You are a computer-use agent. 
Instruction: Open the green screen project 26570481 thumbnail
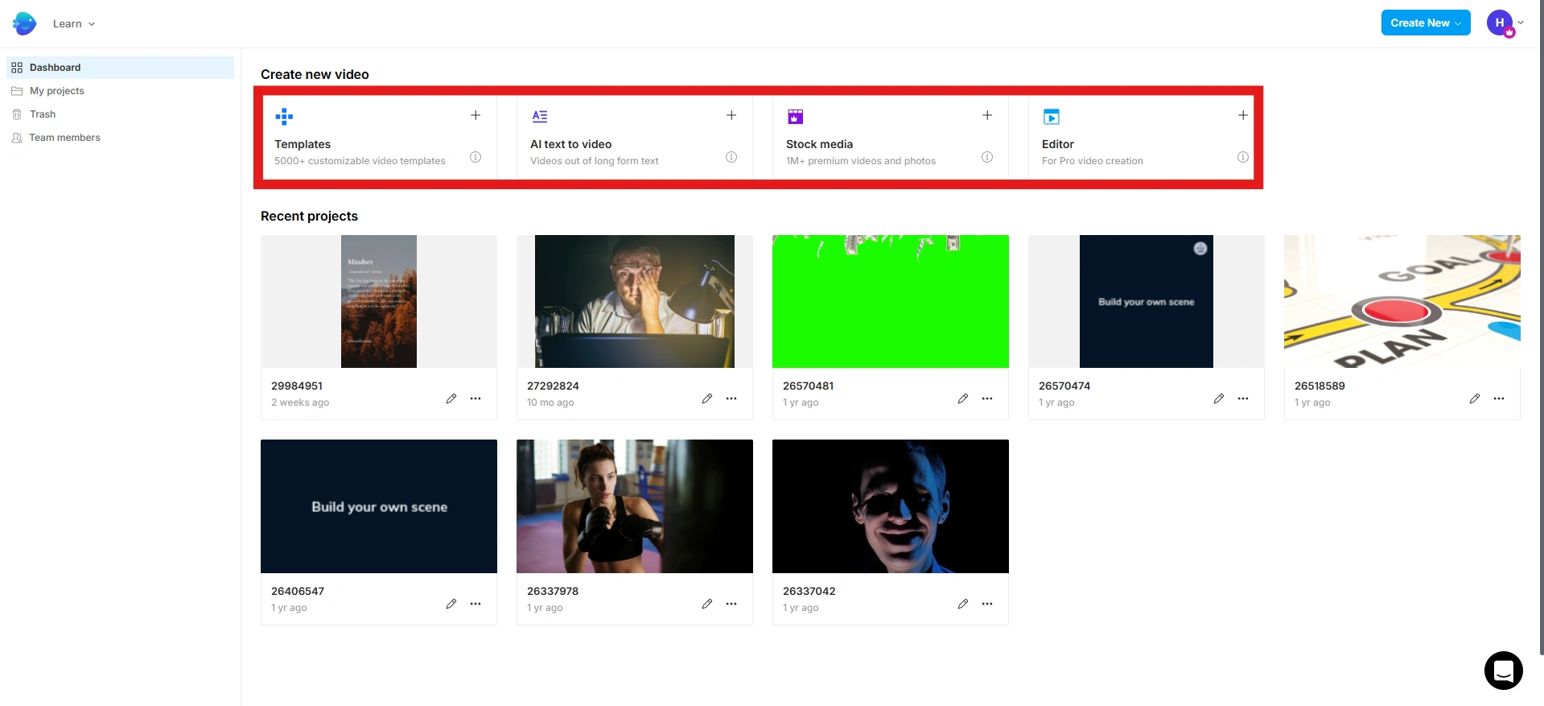point(891,301)
